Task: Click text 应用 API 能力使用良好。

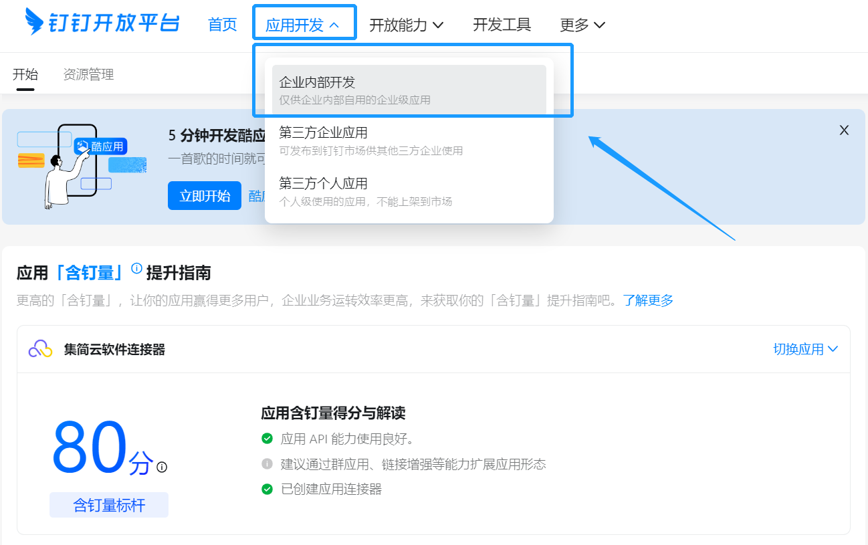Action: coord(348,439)
